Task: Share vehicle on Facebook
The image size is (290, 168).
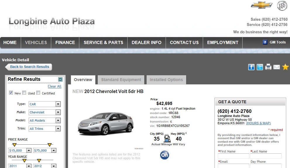Action: point(251,67)
